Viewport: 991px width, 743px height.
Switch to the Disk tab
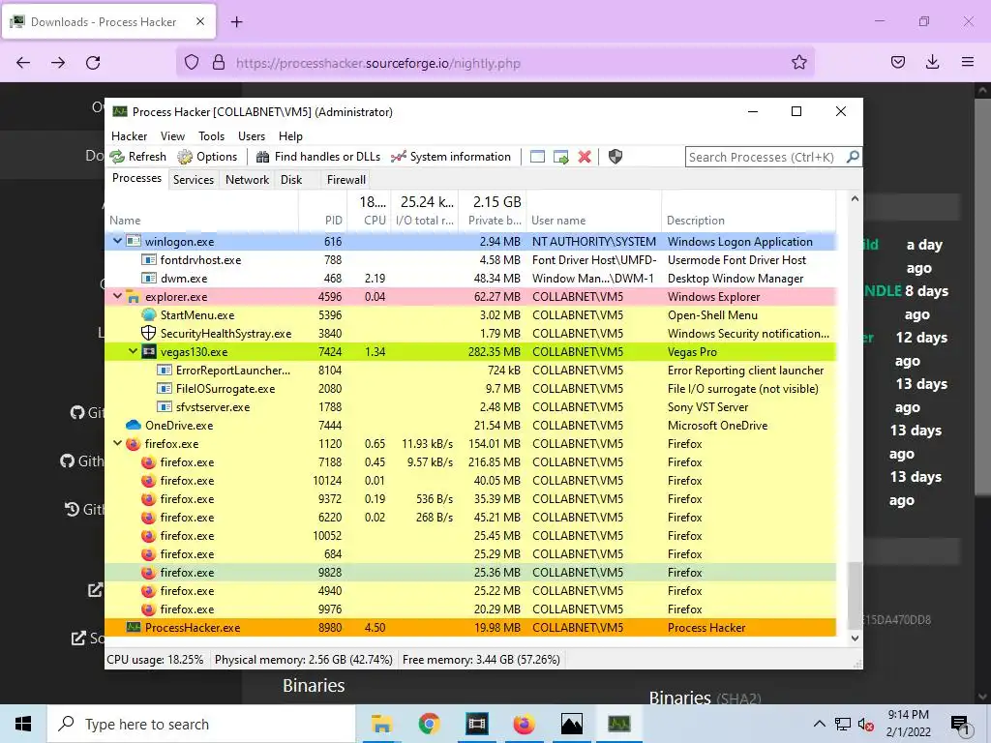coord(291,179)
